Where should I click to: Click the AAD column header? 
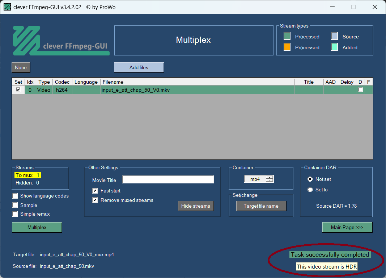331,82
